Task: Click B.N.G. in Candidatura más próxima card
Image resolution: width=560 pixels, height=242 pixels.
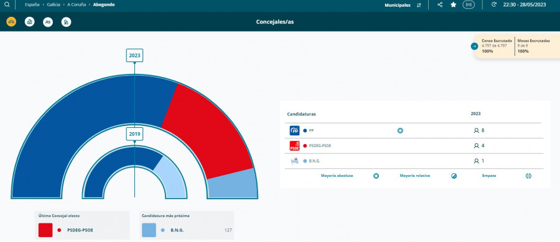Action: [x=177, y=230]
